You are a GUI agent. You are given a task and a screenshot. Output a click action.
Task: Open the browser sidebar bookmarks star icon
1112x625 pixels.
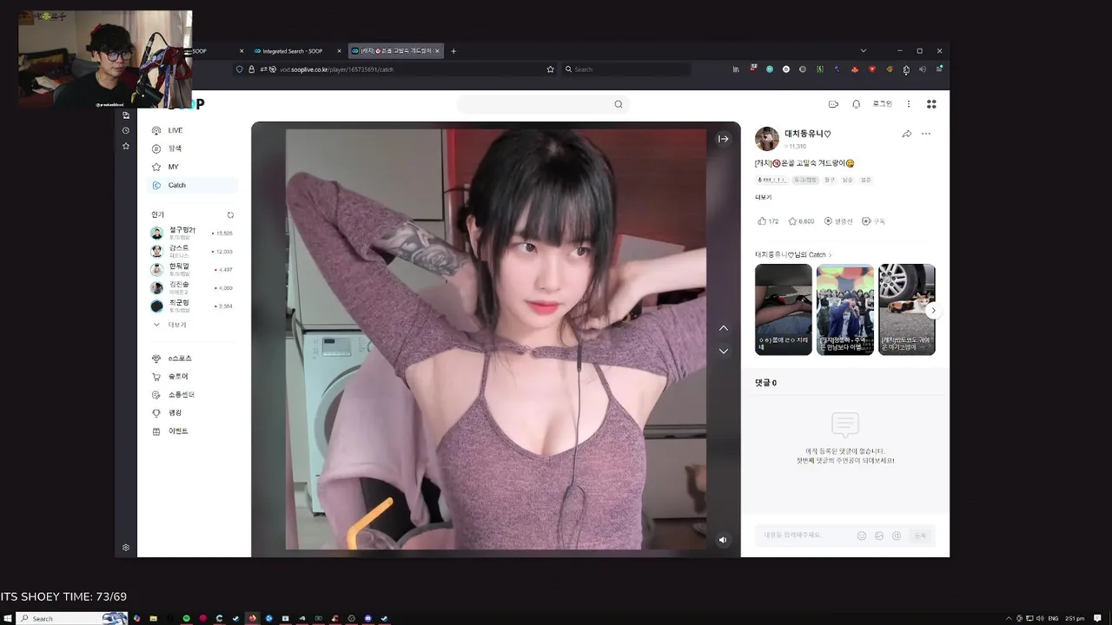pyautogui.click(x=126, y=146)
